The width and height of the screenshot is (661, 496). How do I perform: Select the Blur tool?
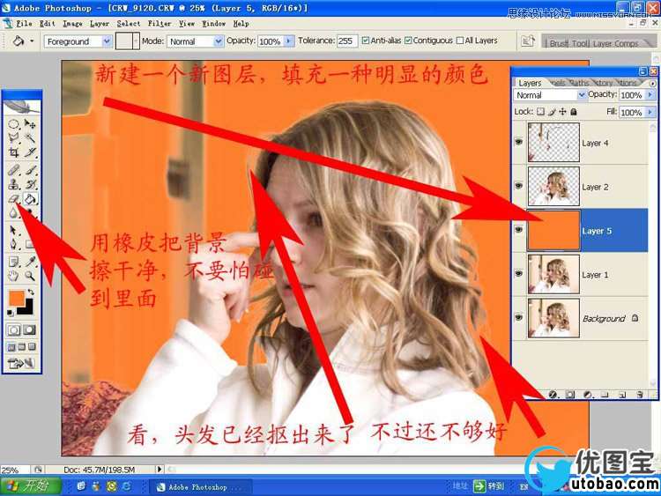tap(14, 212)
